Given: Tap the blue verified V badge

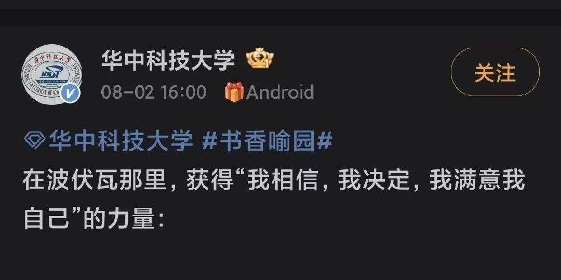Looking at the screenshot, I should [70, 94].
